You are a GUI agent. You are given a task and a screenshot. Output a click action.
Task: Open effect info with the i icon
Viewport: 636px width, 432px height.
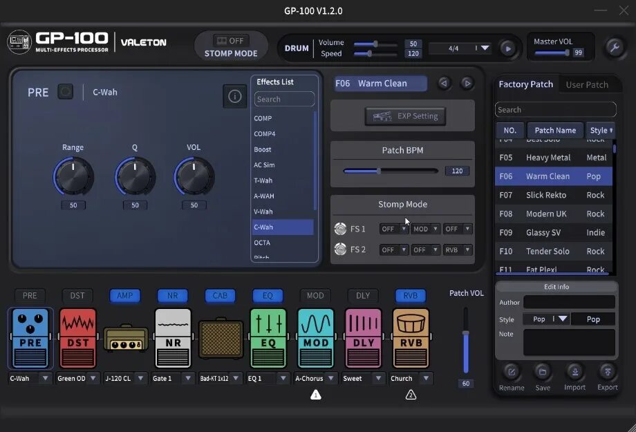click(x=235, y=96)
